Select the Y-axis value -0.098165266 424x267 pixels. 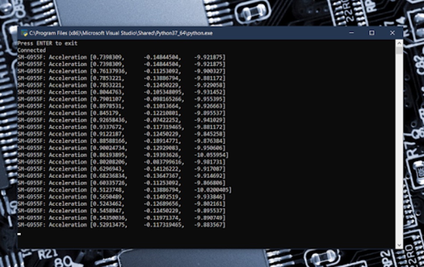click(x=163, y=99)
